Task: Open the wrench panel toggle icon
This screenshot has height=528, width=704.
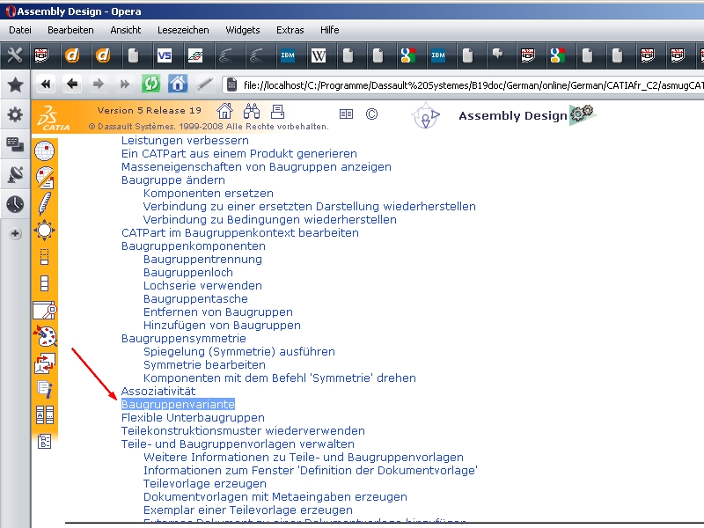Action: [x=15, y=55]
